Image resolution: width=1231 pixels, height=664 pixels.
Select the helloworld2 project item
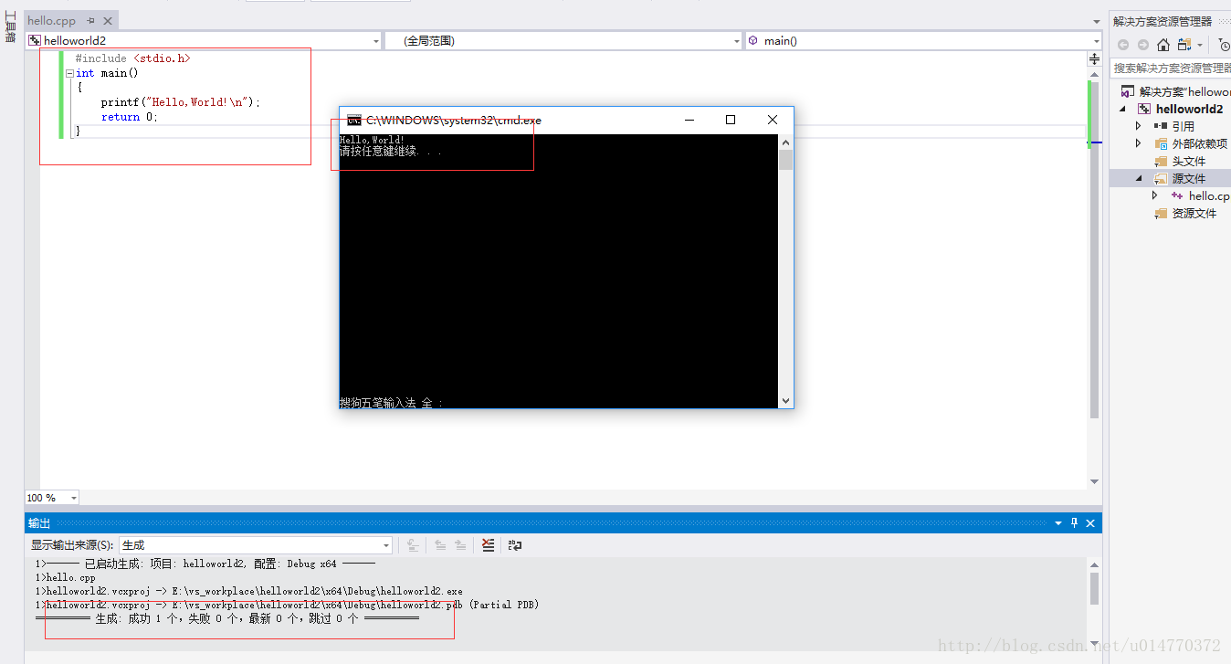pos(1189,109)
